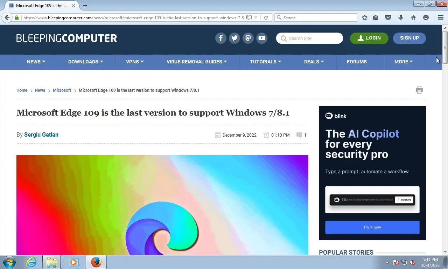Expand the NEWS menu
The height and width of the screenshot is (269, 448).
[x=36, y=62]
